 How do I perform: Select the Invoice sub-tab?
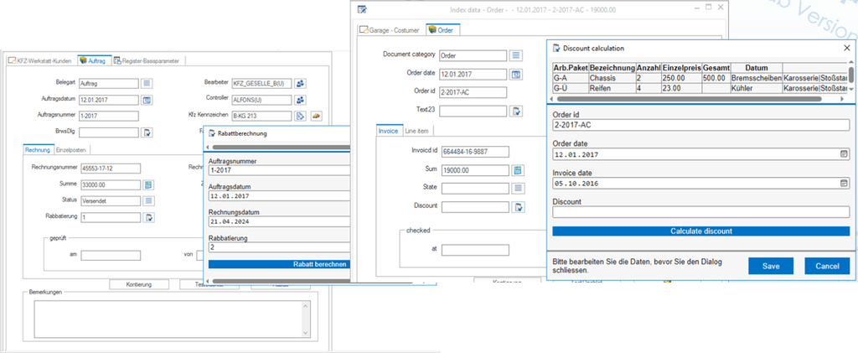pos(390,131)
